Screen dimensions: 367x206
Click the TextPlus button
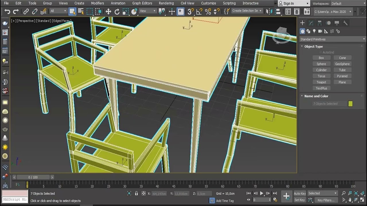tap(321, 88)
